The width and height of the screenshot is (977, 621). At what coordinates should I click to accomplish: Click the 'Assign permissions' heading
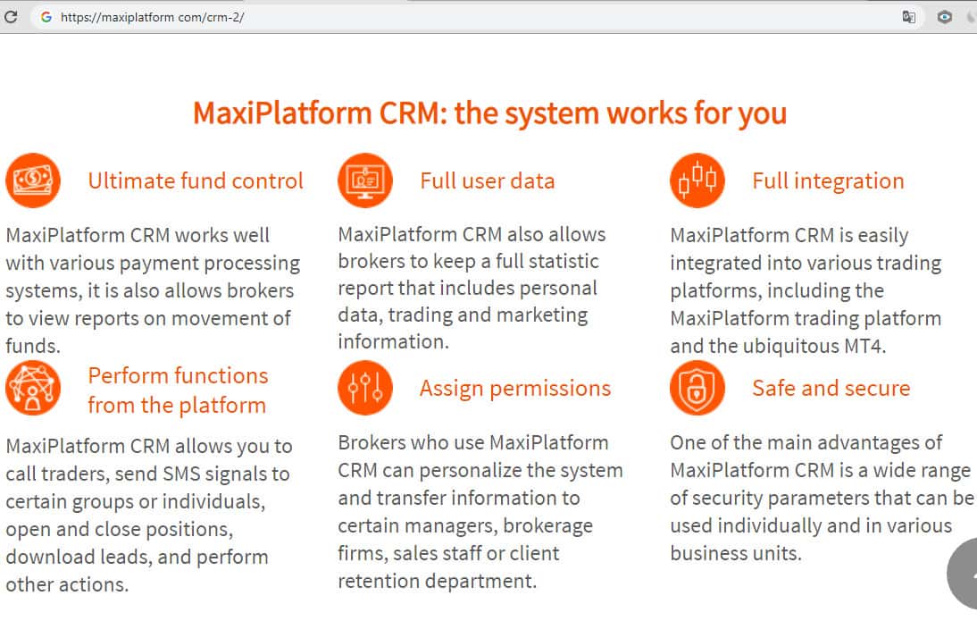[515, 389]
